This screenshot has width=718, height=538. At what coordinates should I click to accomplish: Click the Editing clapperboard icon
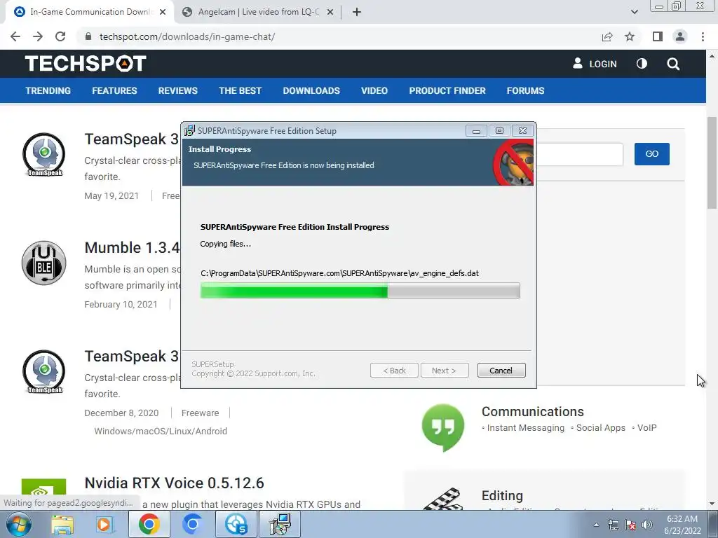(442, 498)
